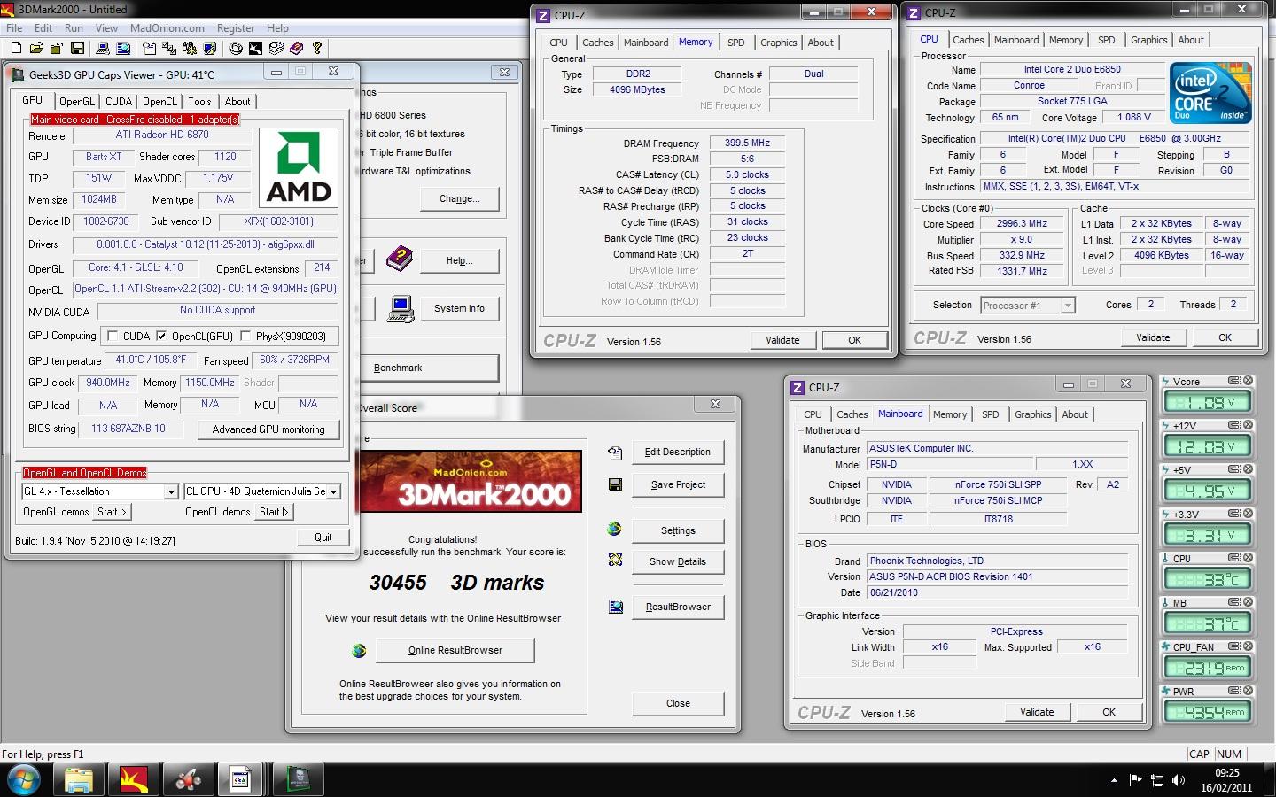Click the globe icon next to Online ResultBrowser

359,650
